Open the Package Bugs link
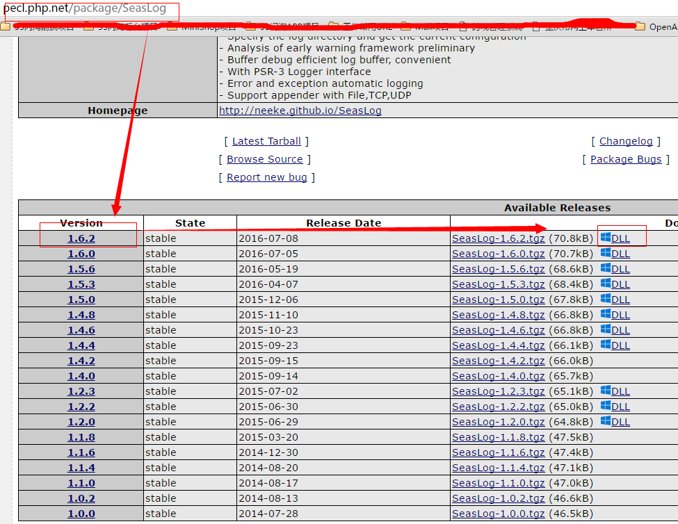This screenshot has width=678, height=524. point(626,159)
